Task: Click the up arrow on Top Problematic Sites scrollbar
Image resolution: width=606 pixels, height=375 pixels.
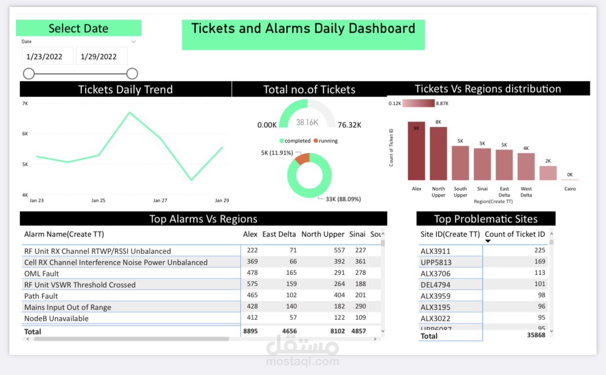Action: tap(551, 234)
